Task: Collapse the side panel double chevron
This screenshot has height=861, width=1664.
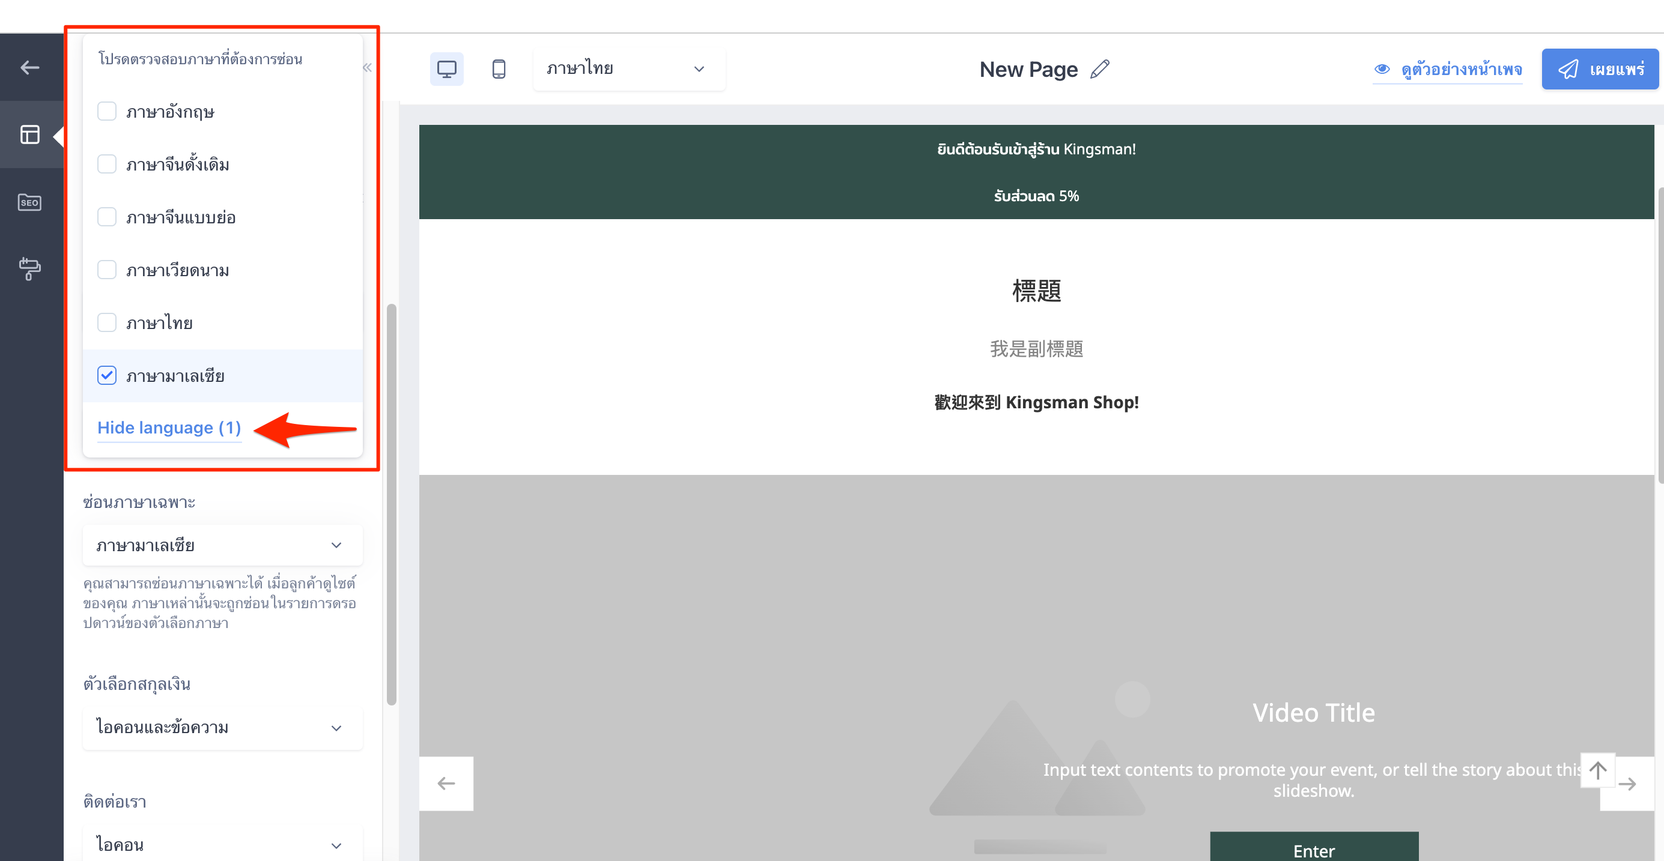Action: (x=367, y=67)
